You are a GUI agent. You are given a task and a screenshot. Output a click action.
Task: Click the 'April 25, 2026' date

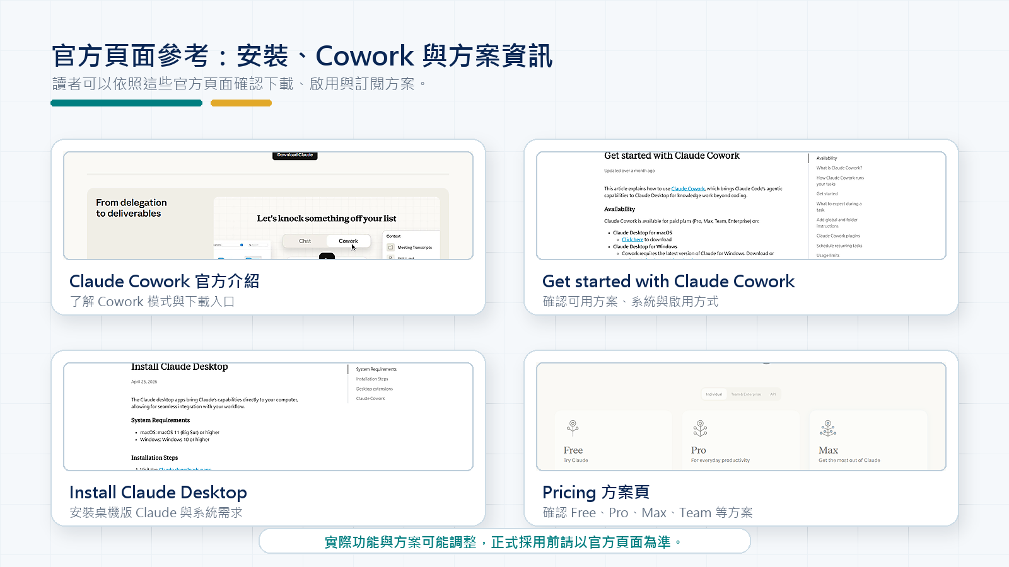pyautogui.click(x=144, y=382)
